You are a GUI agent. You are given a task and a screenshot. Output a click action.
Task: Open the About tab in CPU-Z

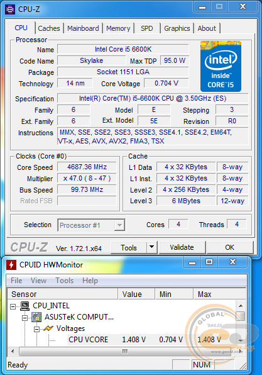point(207,28)
